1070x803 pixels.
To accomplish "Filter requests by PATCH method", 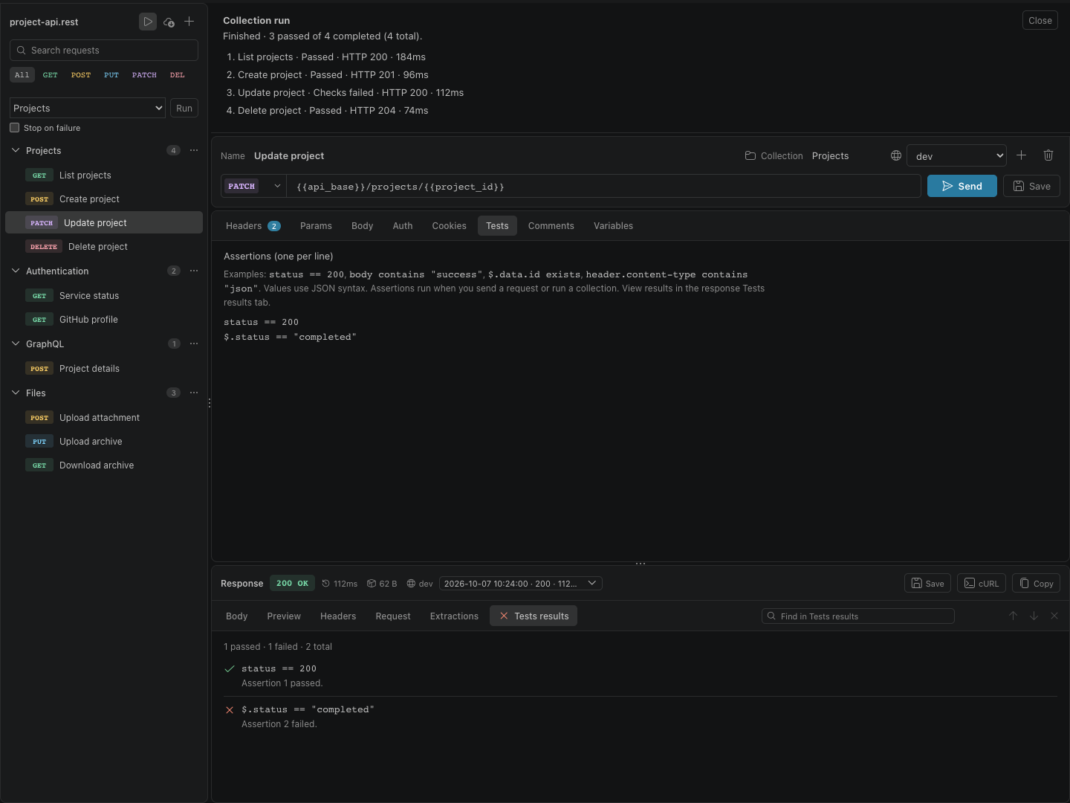I will [144, 75].
